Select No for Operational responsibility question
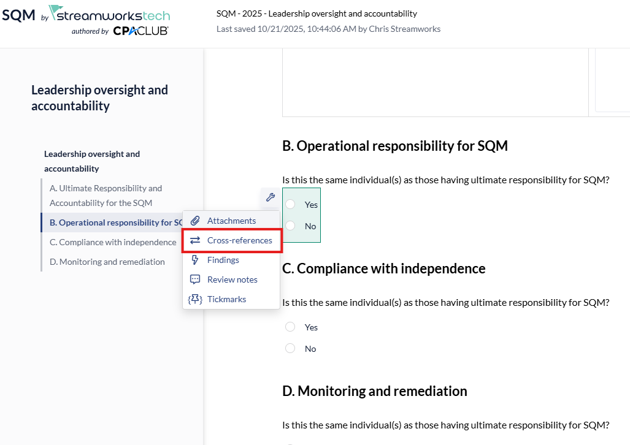 click(290, 226)
